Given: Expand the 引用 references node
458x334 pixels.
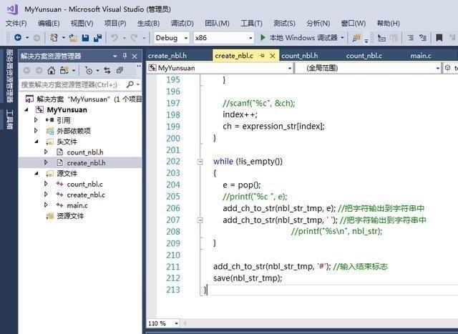Looking at the screenshot, I should point(36,120).
